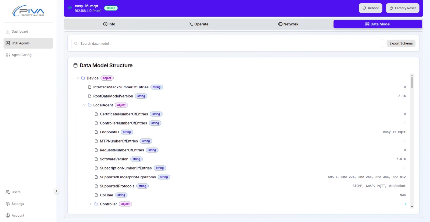Click the data model tree scrollbar thumb

tap(412, 82)
